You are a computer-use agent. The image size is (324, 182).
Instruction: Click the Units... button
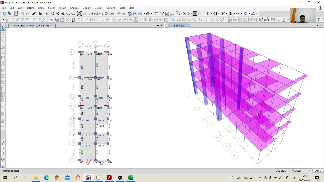(318, 171)
